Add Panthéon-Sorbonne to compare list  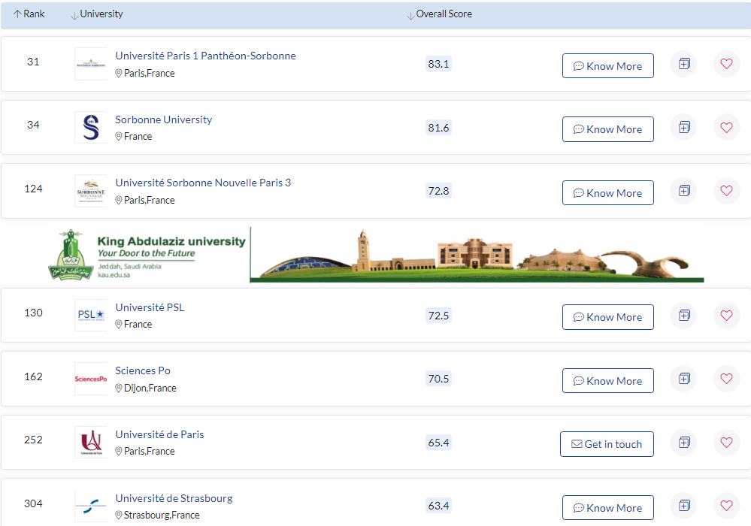(x=684, y=64)
